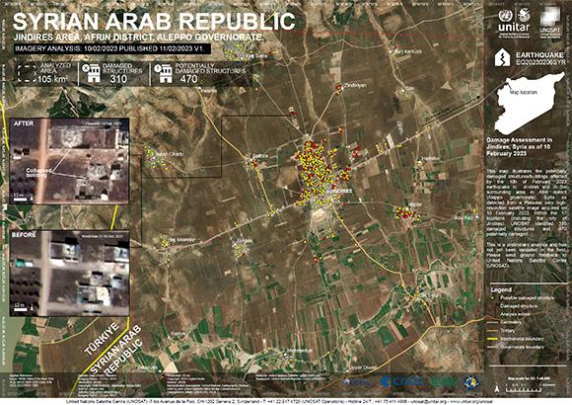Click the Legend heading
The image size is (572, 405).
tap(501, 289)
